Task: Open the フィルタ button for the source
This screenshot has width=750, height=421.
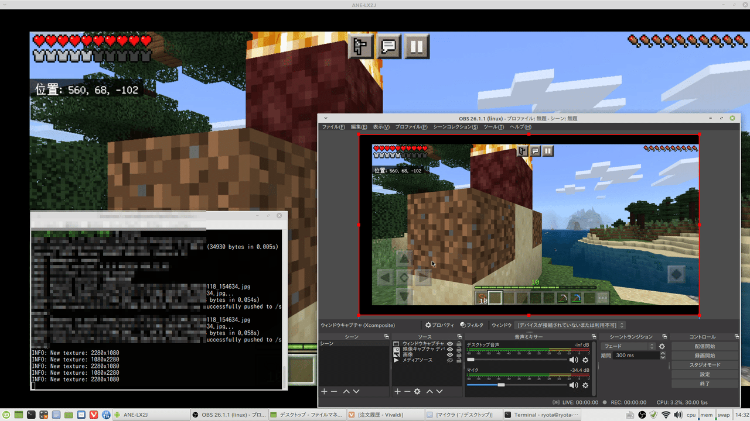Action: 472,325
